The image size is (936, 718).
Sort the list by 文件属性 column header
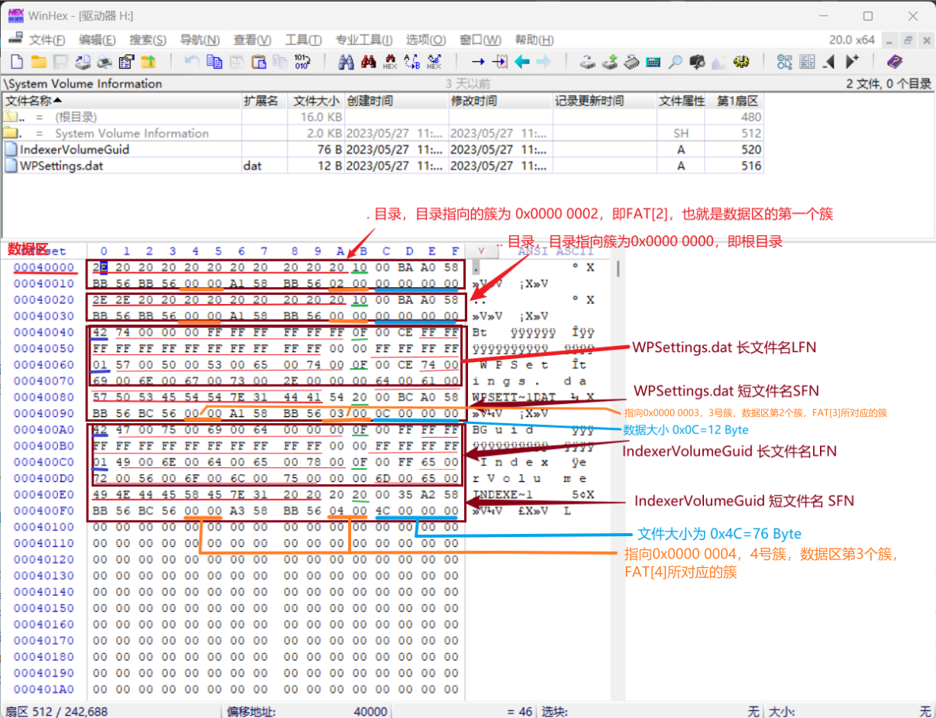(682, 101)
